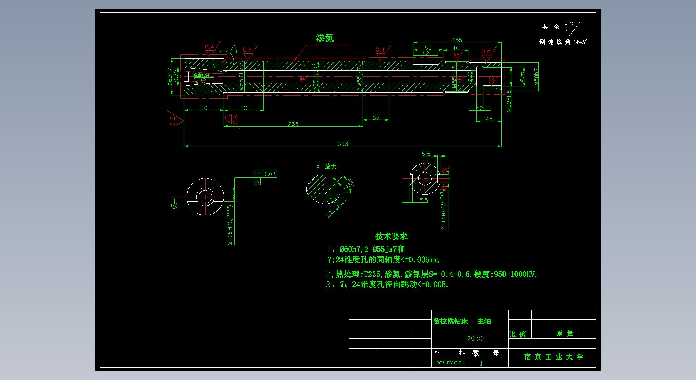Select the M55*1.5 thread callout
Viewport: 696px width, 380px height.
[454, 77]
